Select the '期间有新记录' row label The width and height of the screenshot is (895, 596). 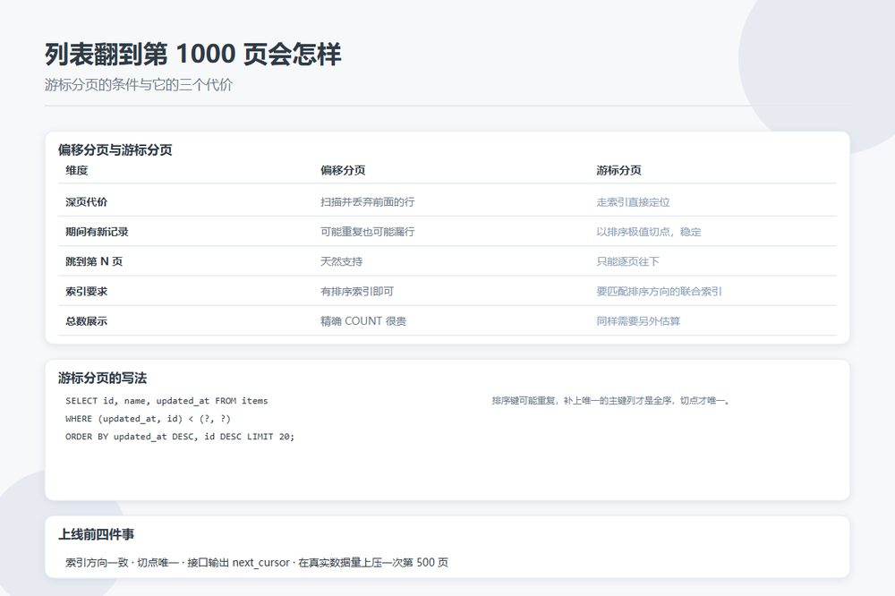point(97,232)
